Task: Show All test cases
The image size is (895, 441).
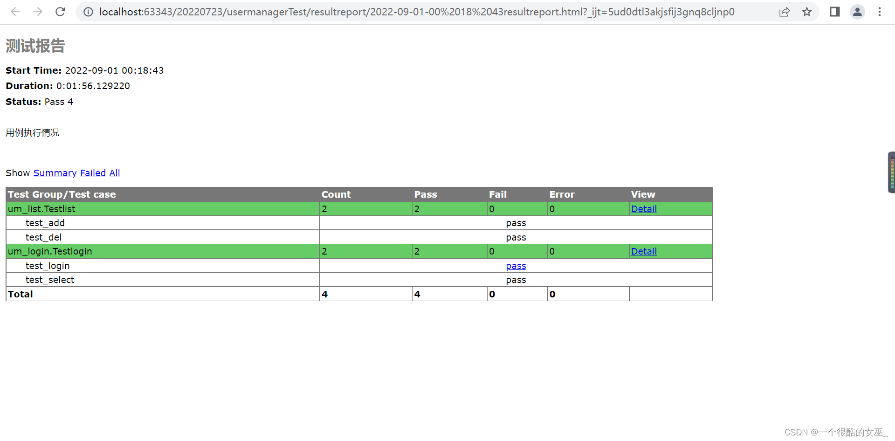Action: (115, 173)
